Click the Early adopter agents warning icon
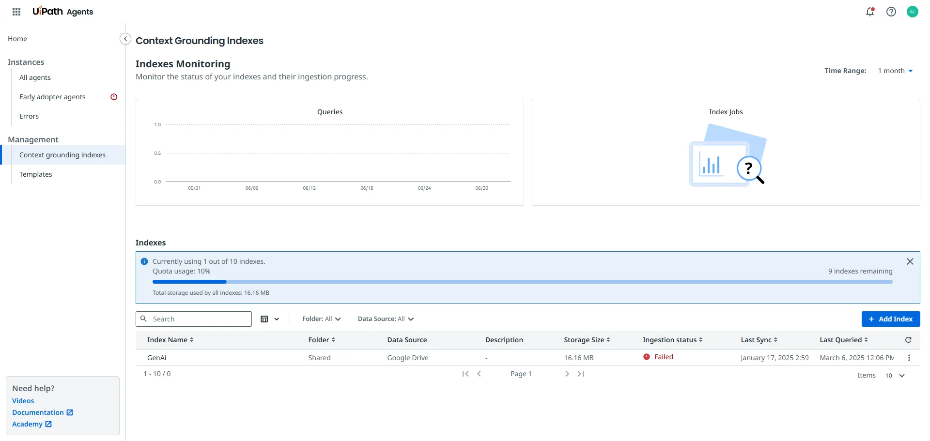 [x=114, y=97]
